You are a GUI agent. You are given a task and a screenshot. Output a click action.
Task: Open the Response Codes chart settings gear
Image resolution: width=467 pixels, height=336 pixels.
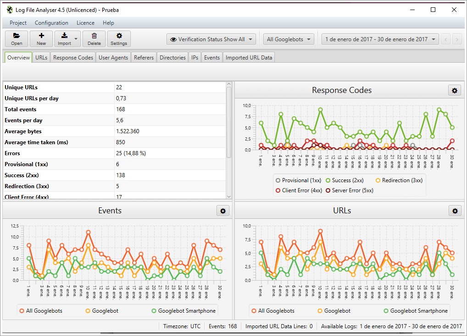(x=454, y=90)
